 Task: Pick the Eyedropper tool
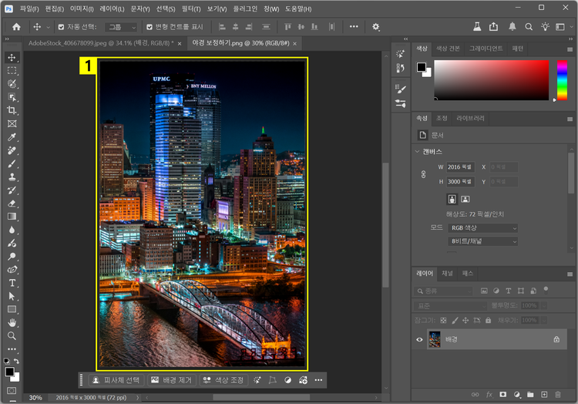[x=12, y=136]
